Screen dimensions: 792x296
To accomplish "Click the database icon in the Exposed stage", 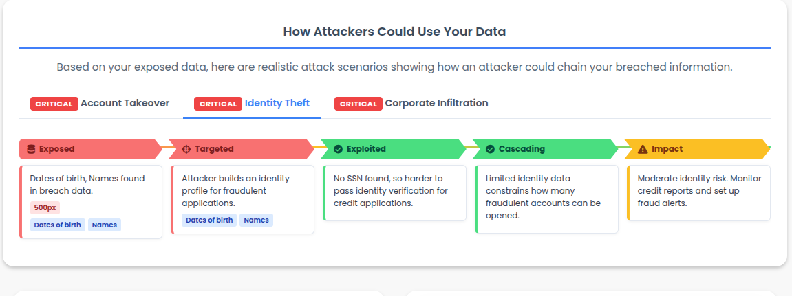I will [x=31, y=149].
